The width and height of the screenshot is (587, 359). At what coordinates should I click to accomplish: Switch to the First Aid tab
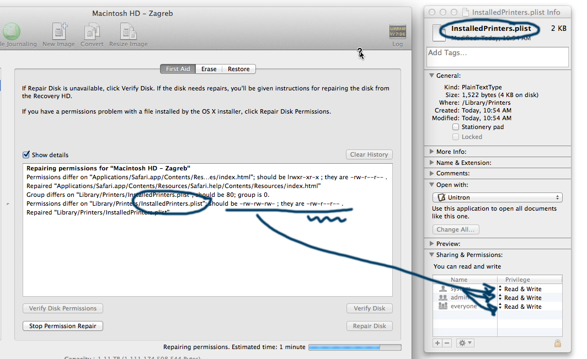178,69
